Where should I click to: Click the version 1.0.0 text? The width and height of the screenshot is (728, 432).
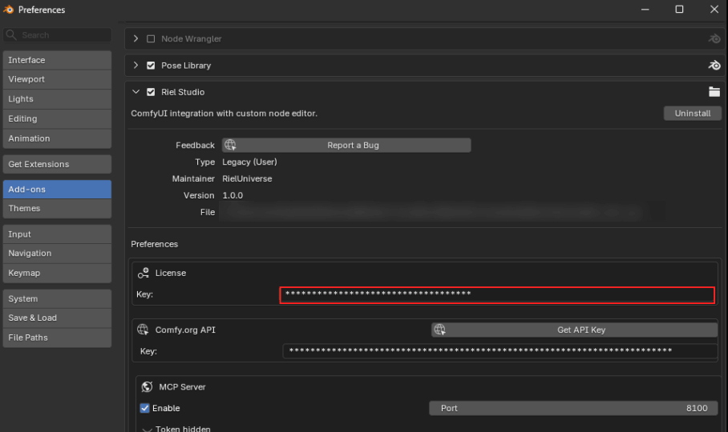click(x=233, y=195)
